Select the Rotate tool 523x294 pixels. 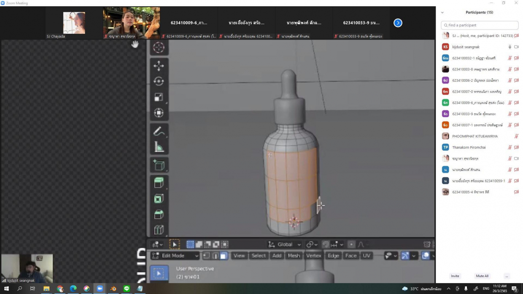click(159, 81)
